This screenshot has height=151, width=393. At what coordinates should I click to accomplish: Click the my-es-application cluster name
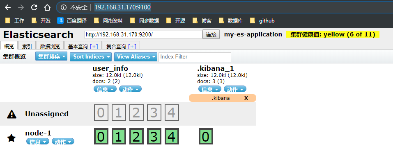pos(253,34)
